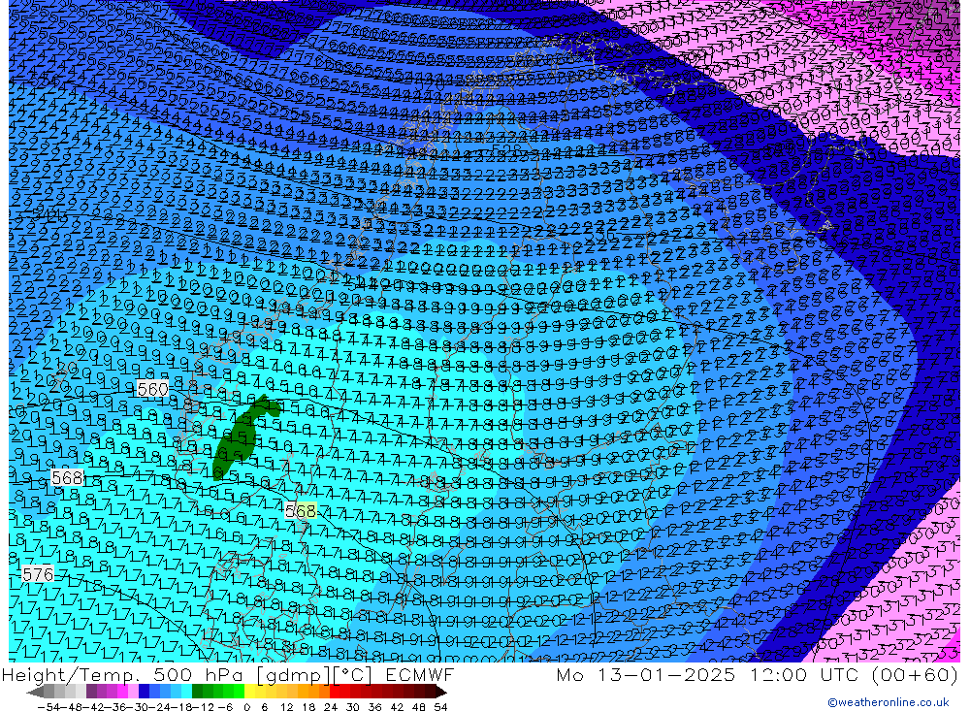
Task: Click the 560 contour height label
Action: 152,389
